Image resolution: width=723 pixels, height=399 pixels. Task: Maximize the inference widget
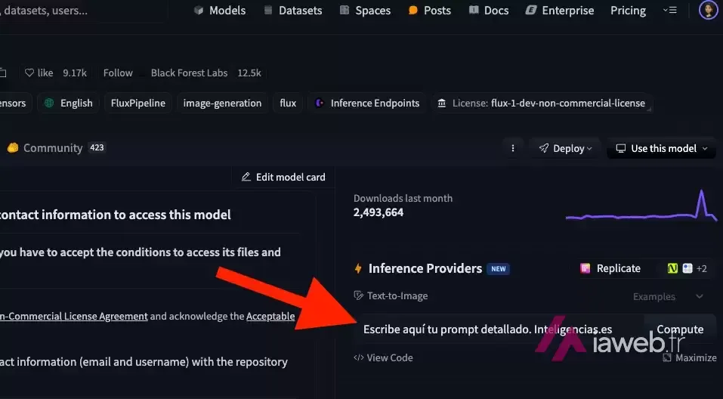click(x=690, y=357)
